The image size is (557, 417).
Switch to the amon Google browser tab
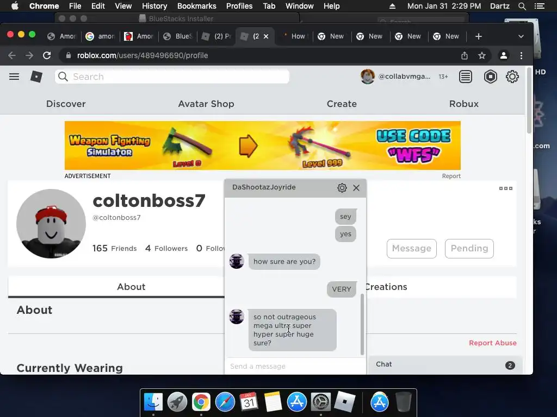(100, 36)
